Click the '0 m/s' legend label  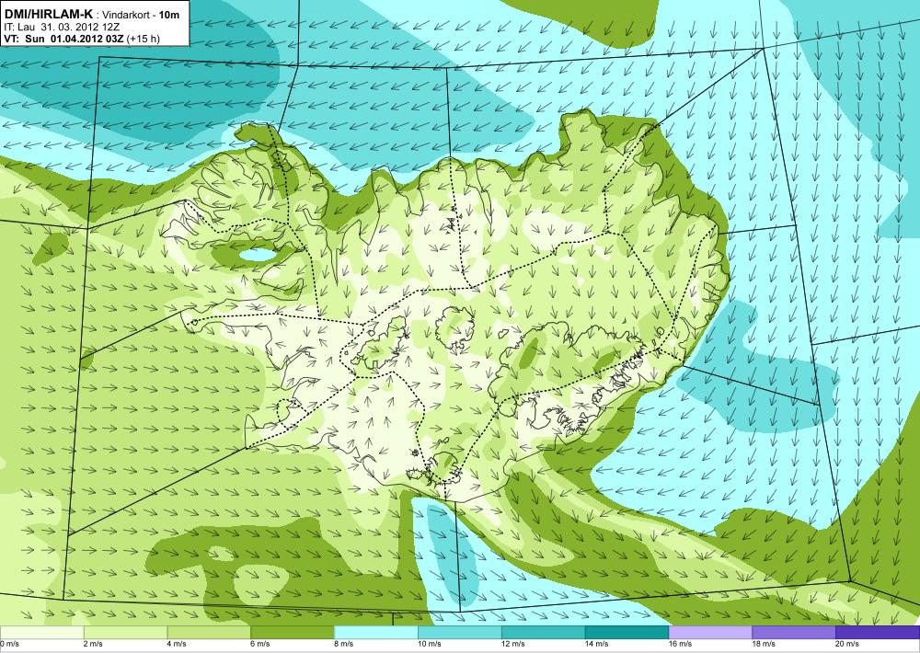(x=10, y=644)
